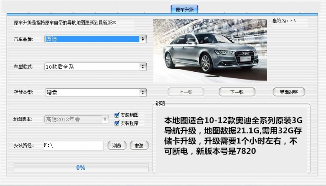Show the next picture with 下一张
Screen dimensions: 326x186
pos(237,92)
